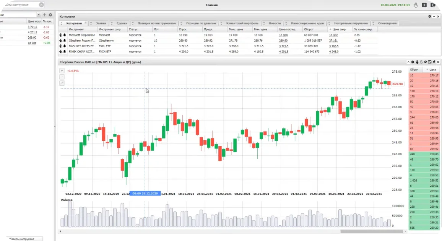Zoom in the chart with the plus button
Viewport: 442px width, 241px height.
pyautogui.click(x=62, y=71)
